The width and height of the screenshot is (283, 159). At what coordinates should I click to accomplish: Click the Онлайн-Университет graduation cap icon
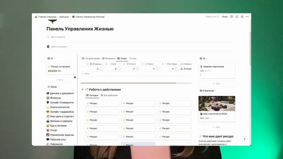click(48, 102)
